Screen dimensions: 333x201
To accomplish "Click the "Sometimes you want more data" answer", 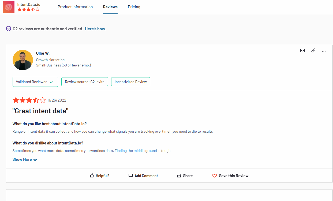I will [x=92, y=151].
